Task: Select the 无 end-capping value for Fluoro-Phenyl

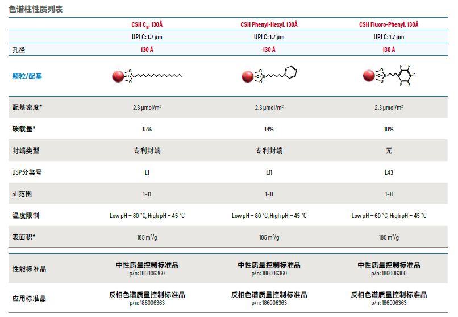Action: point(389,151)
